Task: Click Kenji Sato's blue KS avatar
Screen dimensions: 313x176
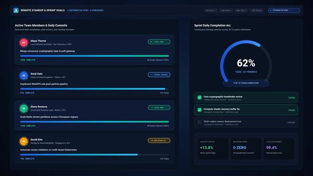Action: tap(23, 75)
